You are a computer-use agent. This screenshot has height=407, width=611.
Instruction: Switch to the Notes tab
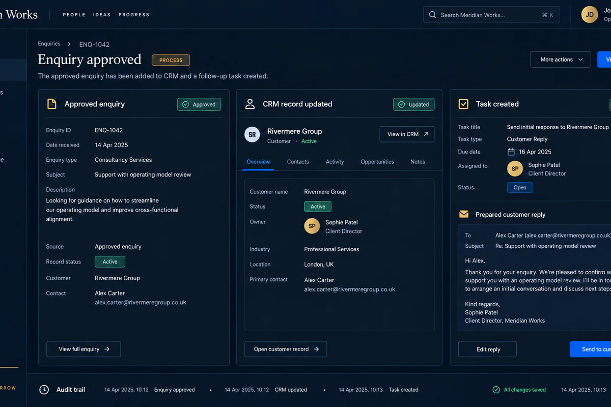[418, 162]
